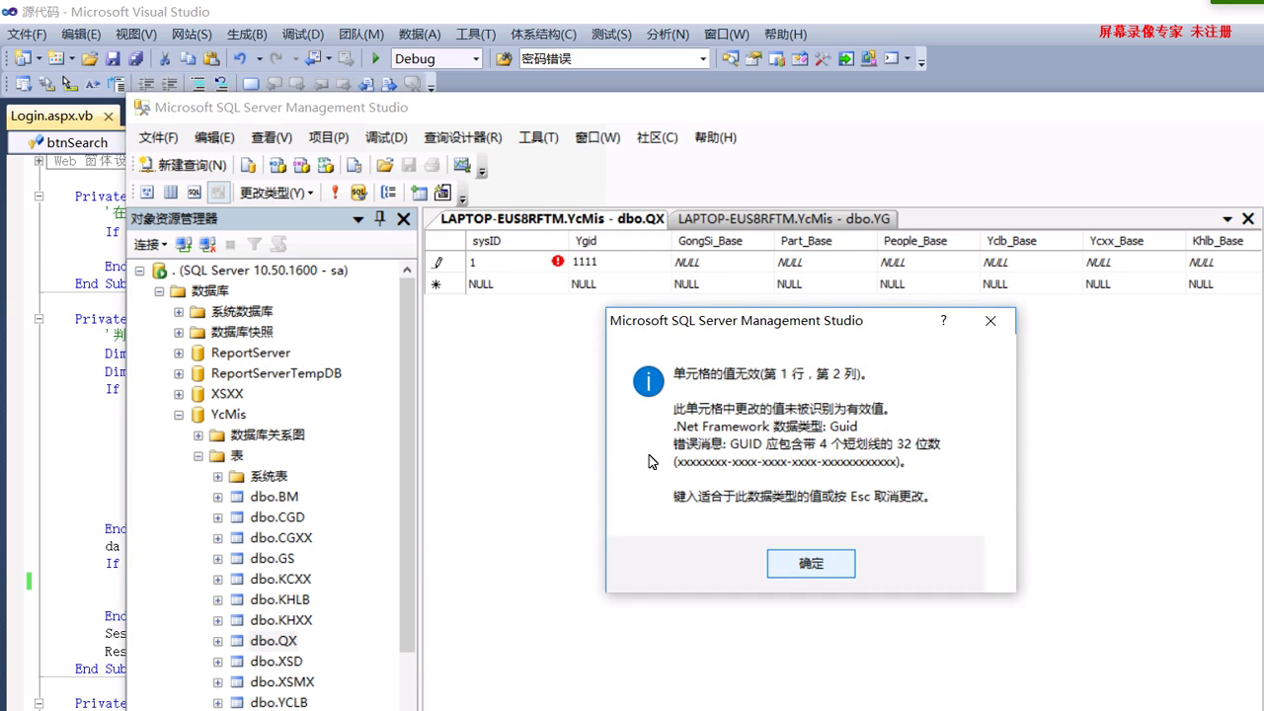
Task: Collapse the YcMis database node
Action: pos(179,415)
